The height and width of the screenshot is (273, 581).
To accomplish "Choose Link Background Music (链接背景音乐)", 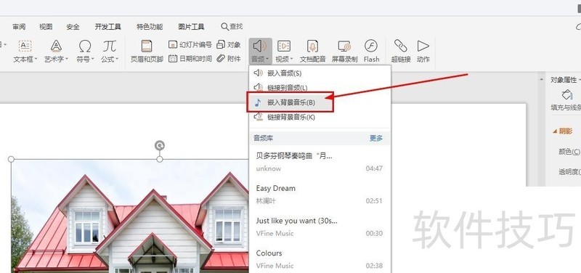I will point(320,117).
